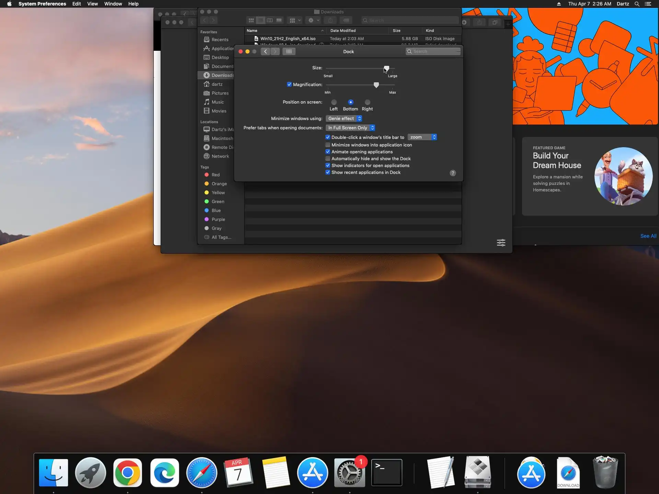Viewport: 659px width, 494px height.
Task: Open the title bar zoom dropdown
Action: coord(422,137)
